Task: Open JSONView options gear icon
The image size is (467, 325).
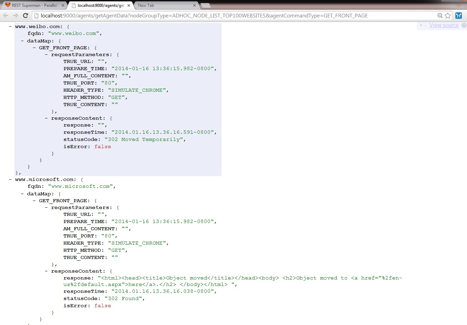Action: (x=464, y=25)
